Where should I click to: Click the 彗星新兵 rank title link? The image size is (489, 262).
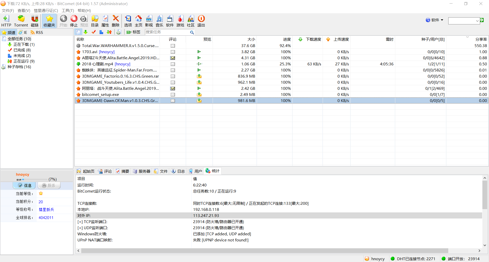46,210
